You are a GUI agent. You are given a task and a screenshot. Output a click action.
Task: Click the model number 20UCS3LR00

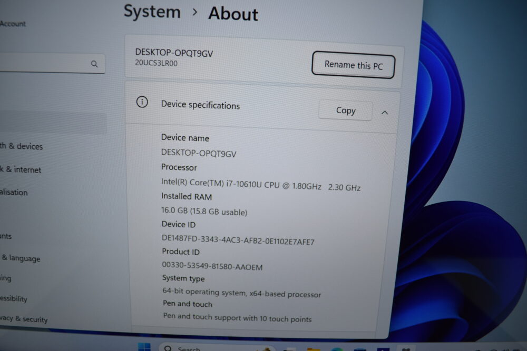click(x=156, y=63)
